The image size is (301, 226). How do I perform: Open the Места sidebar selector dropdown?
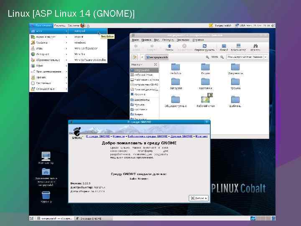(x=137, y=64)
